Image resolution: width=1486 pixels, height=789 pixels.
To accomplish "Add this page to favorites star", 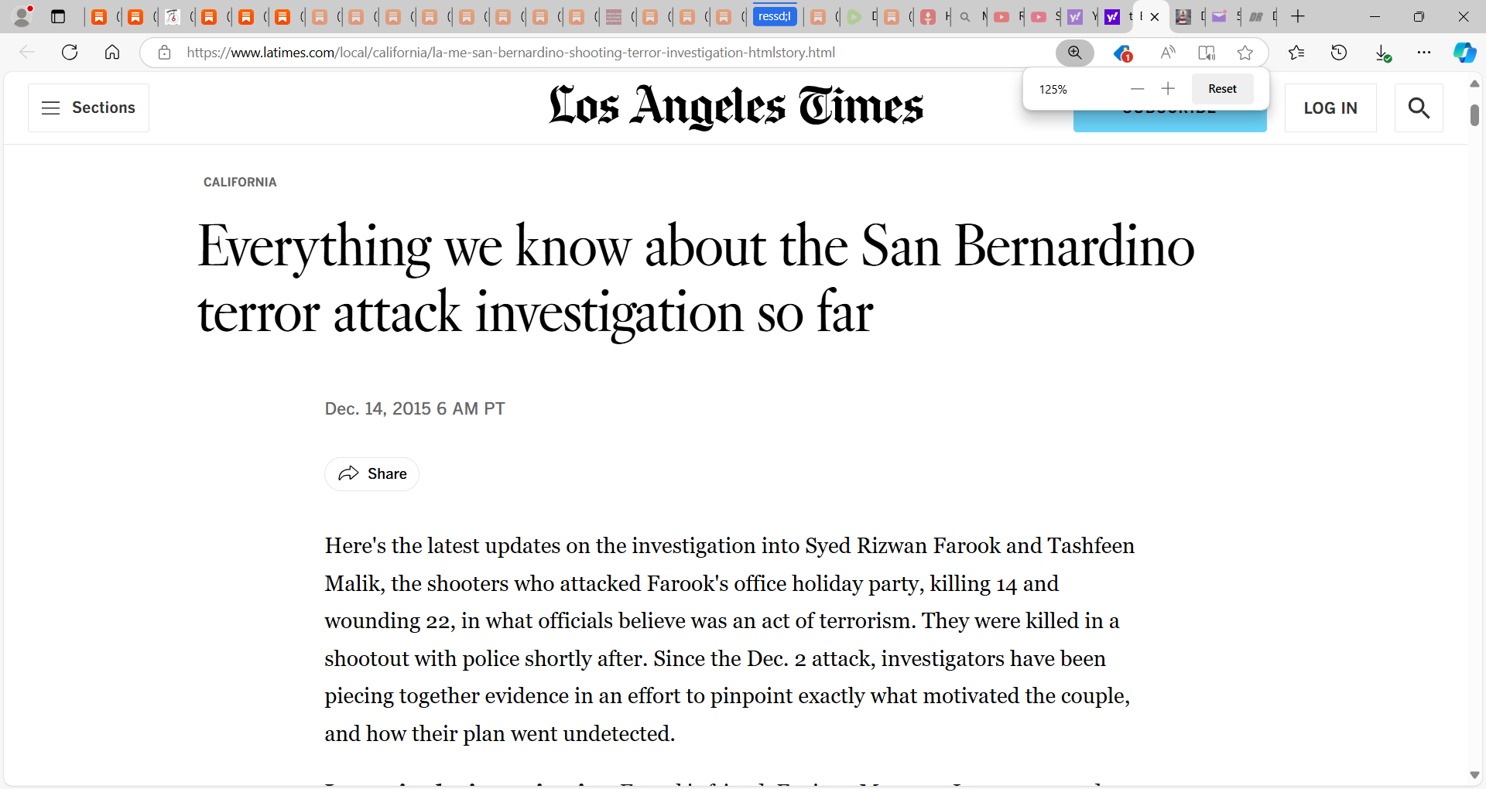I will tap(1245, 53).
